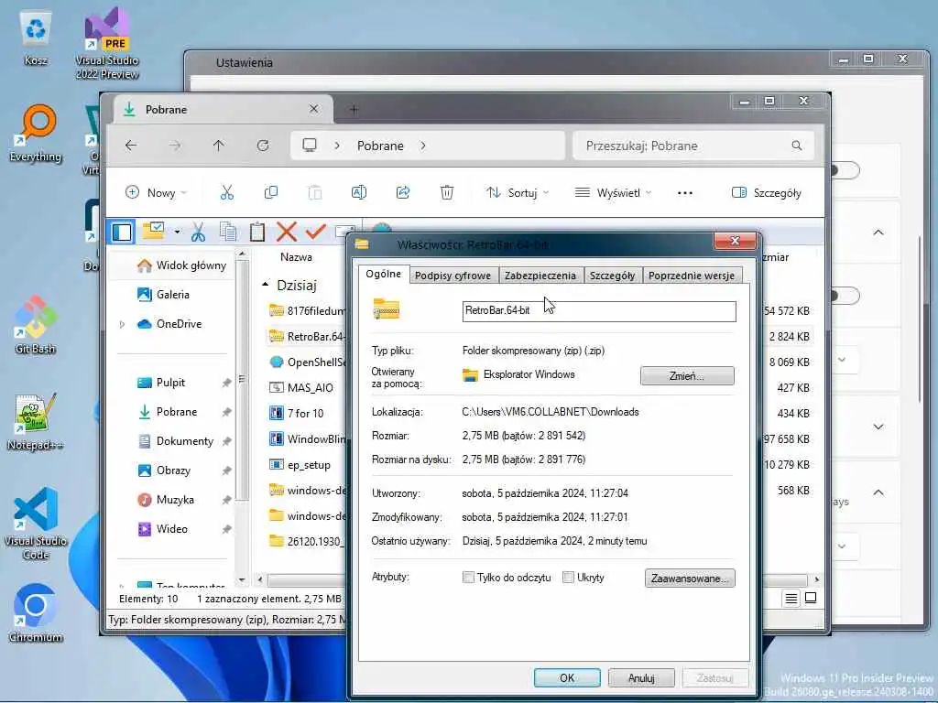
Task: Toggle the upper switch in Ustawienia window
Action: [845, 170]
